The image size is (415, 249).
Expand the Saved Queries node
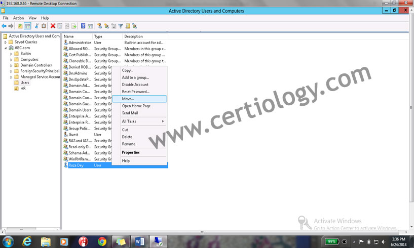[5, 43]
